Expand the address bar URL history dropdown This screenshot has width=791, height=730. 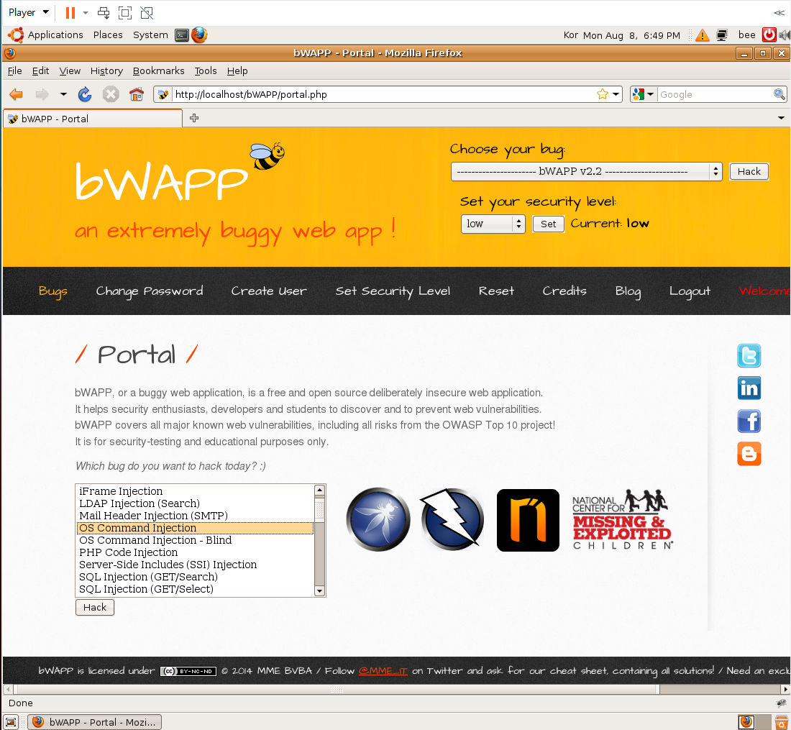tap(616, 94)
